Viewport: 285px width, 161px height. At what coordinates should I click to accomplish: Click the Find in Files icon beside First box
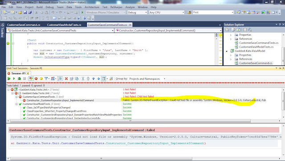point(189,12)
